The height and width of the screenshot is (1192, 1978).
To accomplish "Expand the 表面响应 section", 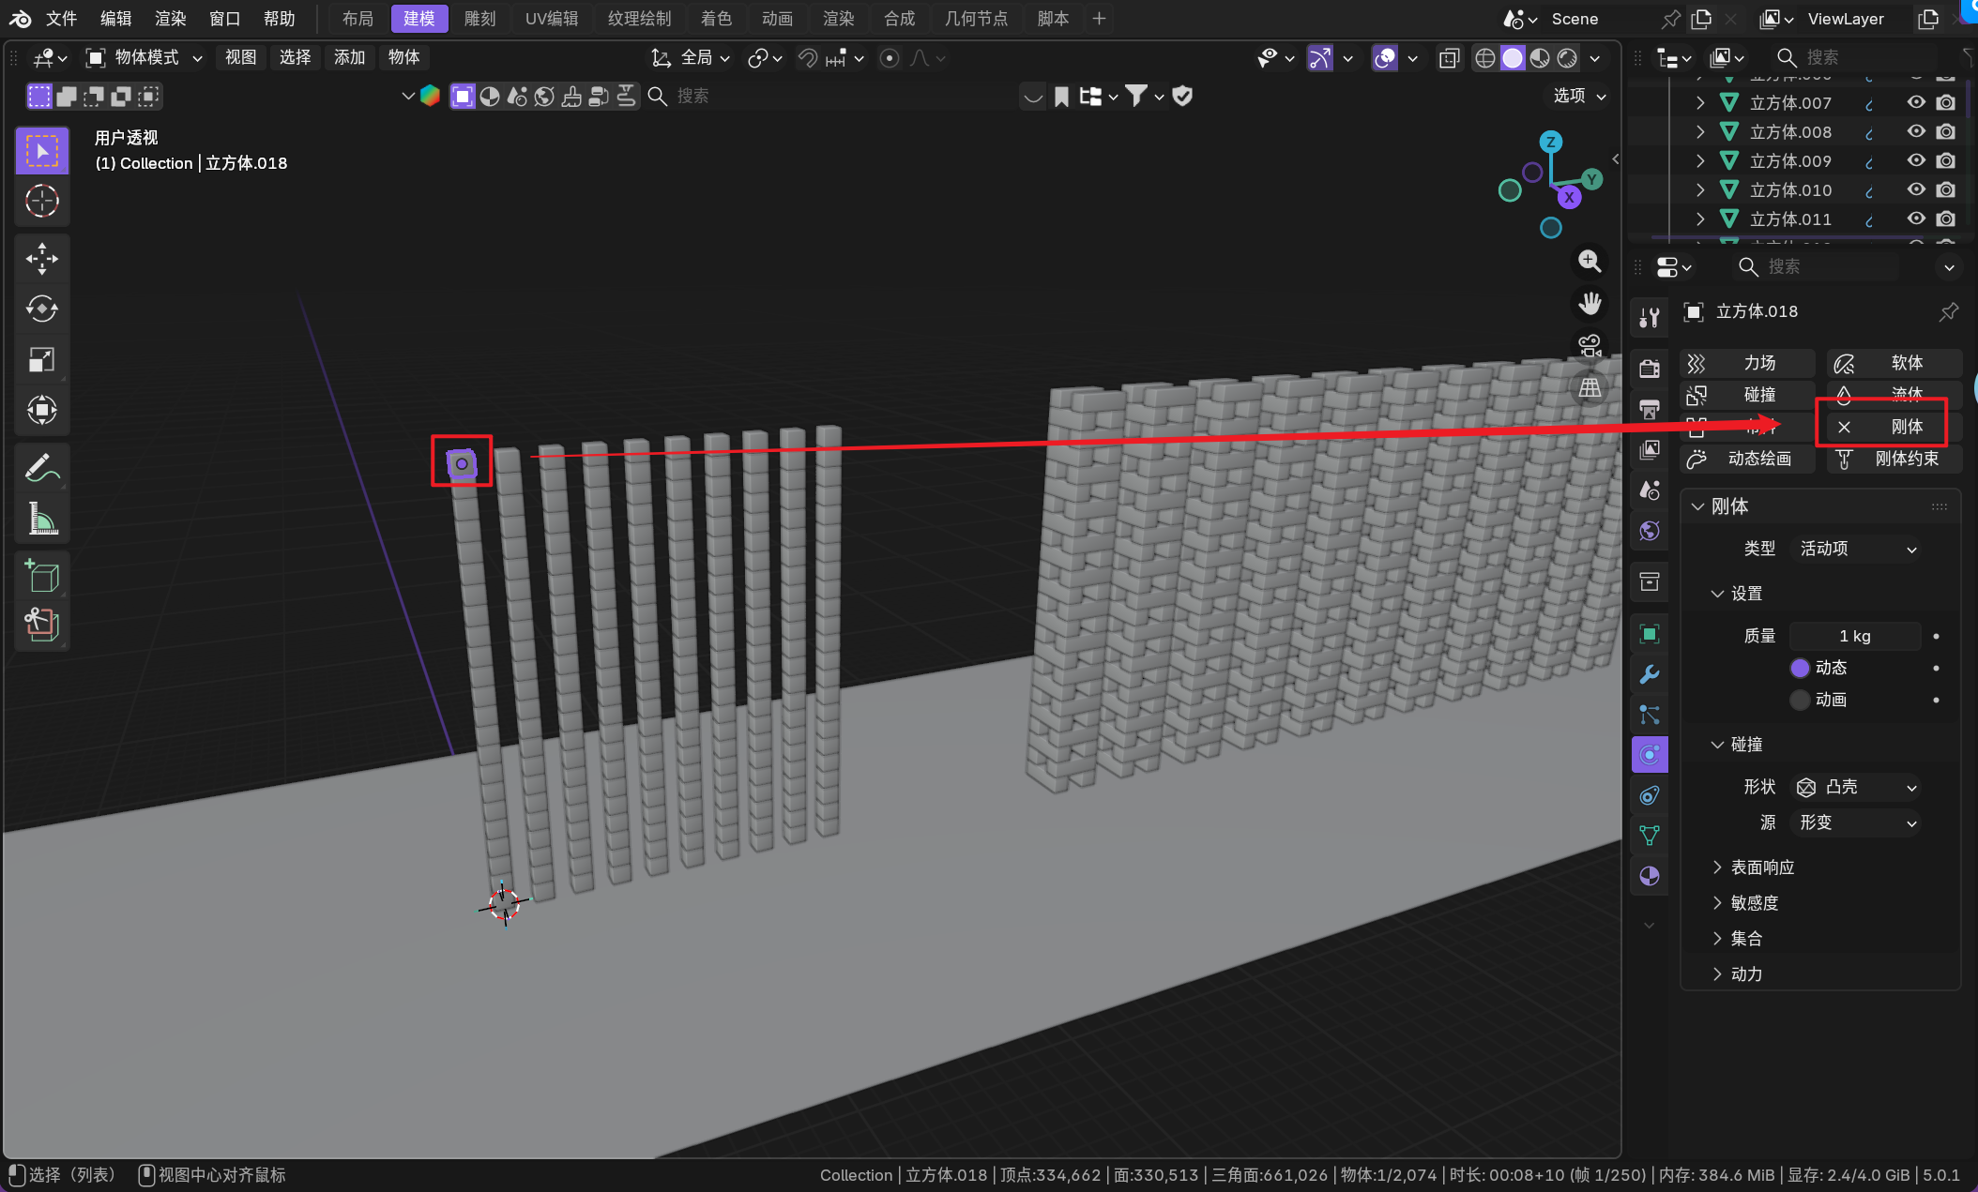I will 1761,868.
